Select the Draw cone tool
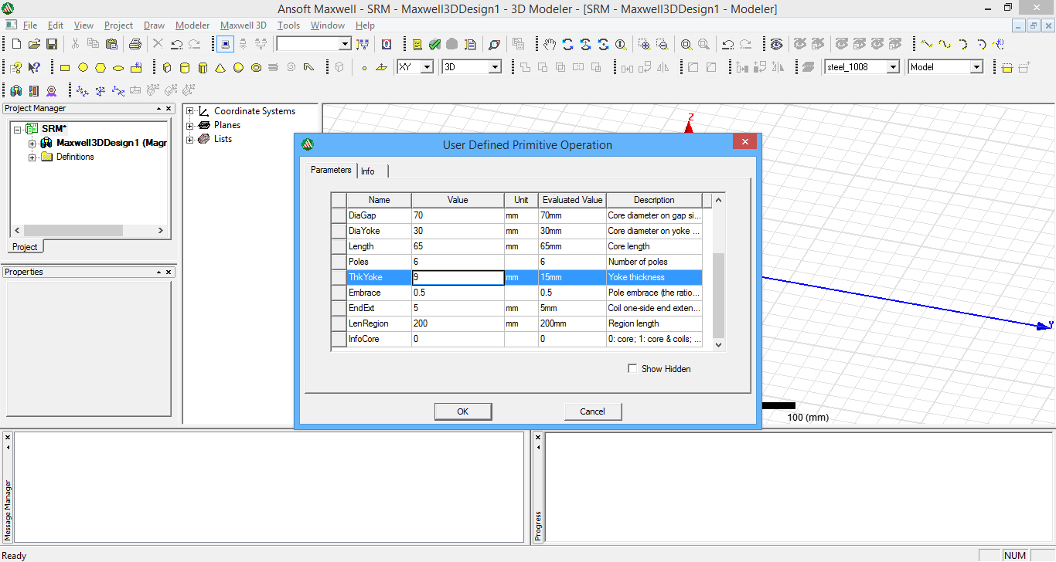Viewport: 1056px width, 562px height. [220, 67]
